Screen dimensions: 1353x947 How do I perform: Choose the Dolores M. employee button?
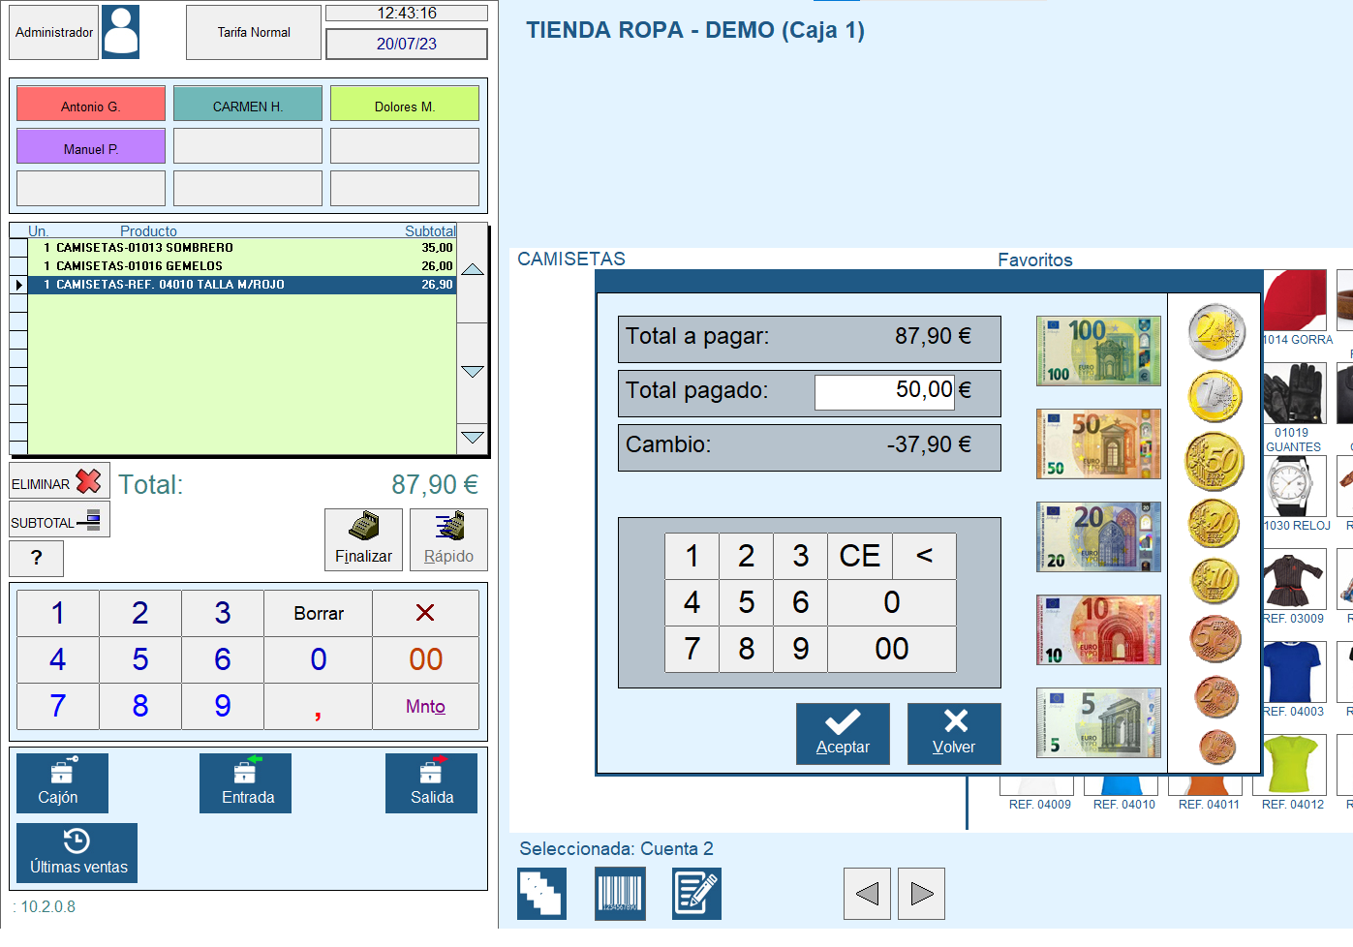tap(405, 105)
